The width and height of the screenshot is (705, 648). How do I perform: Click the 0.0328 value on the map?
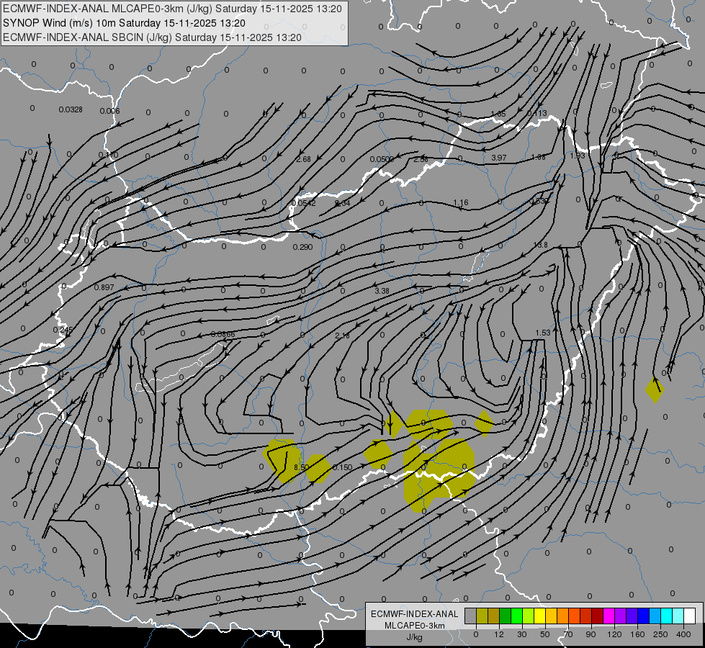click(71, 109)
